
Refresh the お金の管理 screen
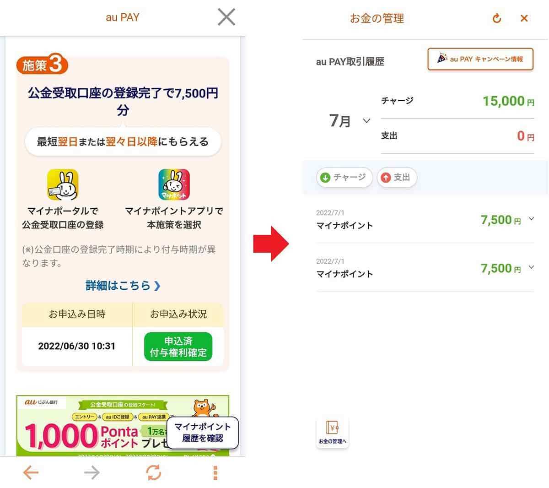point(497,18)
